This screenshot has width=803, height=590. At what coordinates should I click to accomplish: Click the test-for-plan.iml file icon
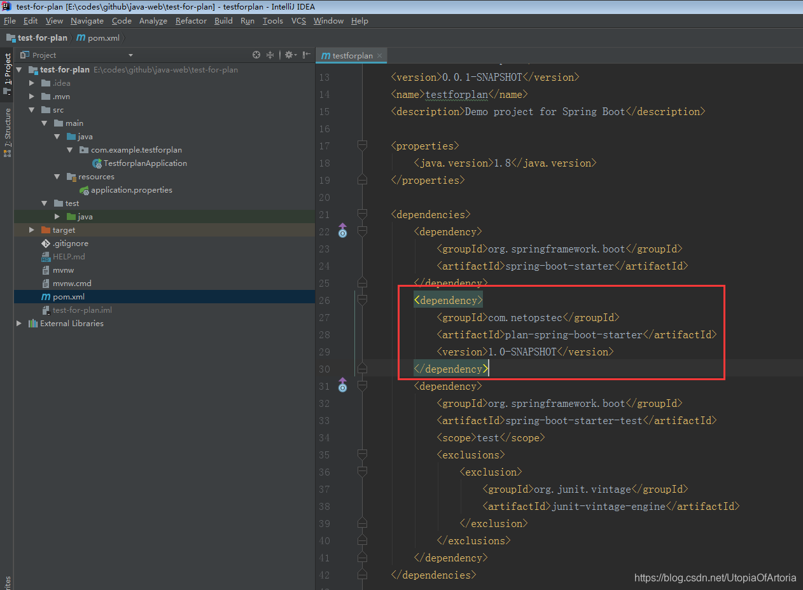pos(46,310)
